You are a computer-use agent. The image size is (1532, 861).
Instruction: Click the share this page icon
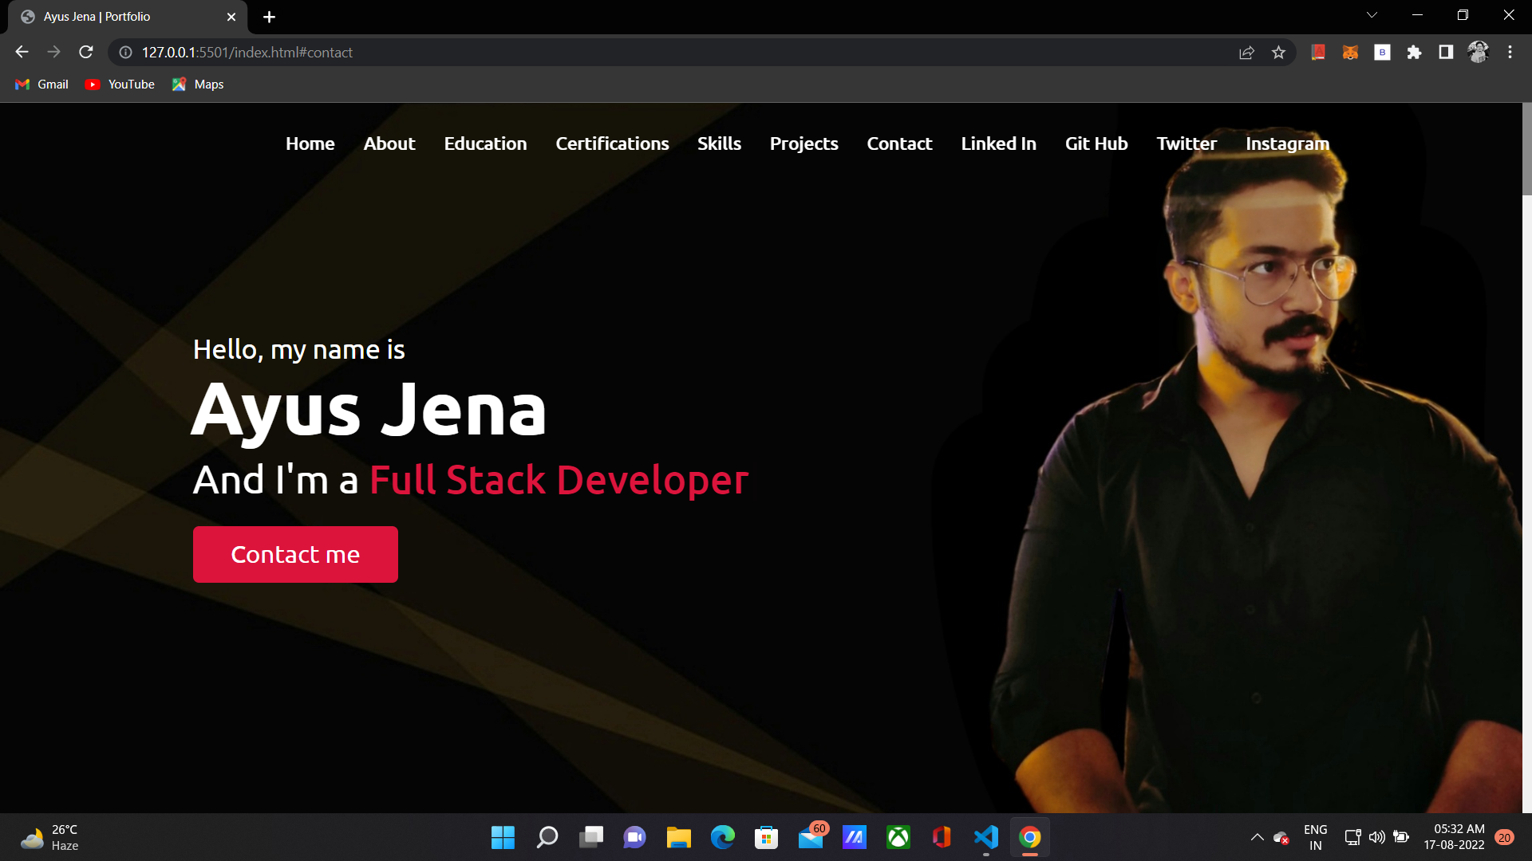1246,52
